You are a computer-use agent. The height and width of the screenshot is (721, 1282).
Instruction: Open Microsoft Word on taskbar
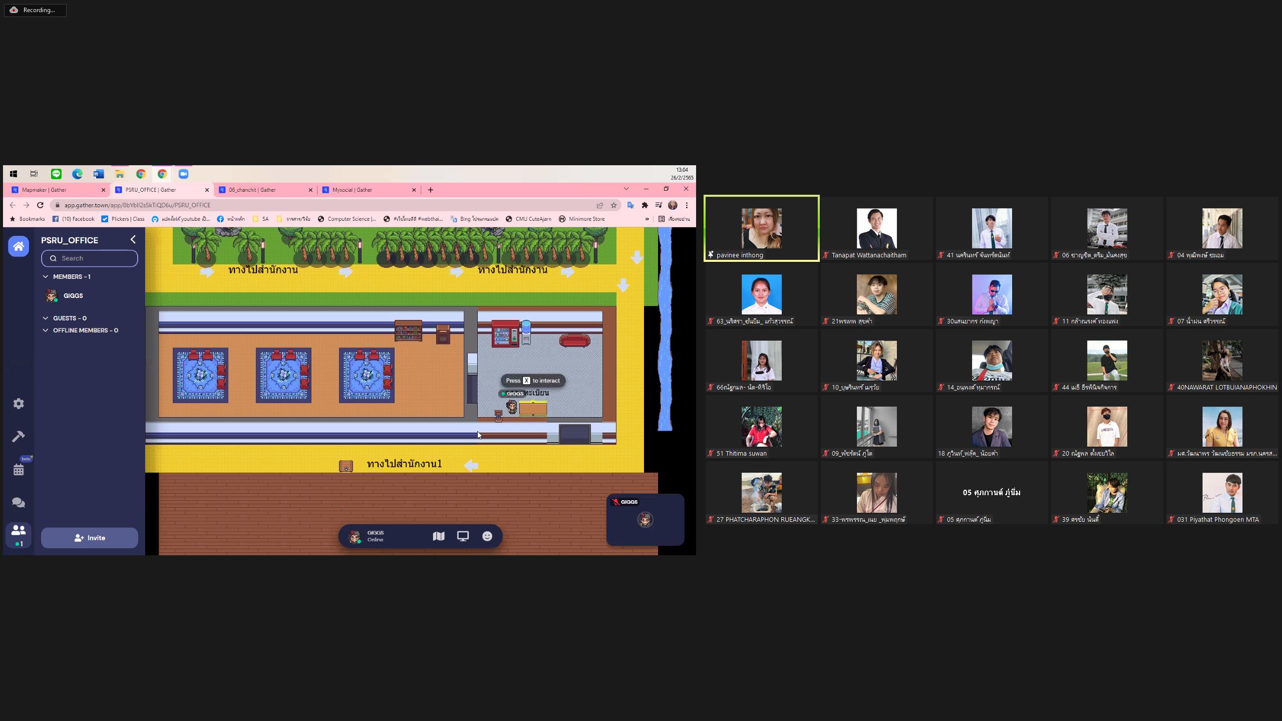pyautogui.click(x=98, y=174)
